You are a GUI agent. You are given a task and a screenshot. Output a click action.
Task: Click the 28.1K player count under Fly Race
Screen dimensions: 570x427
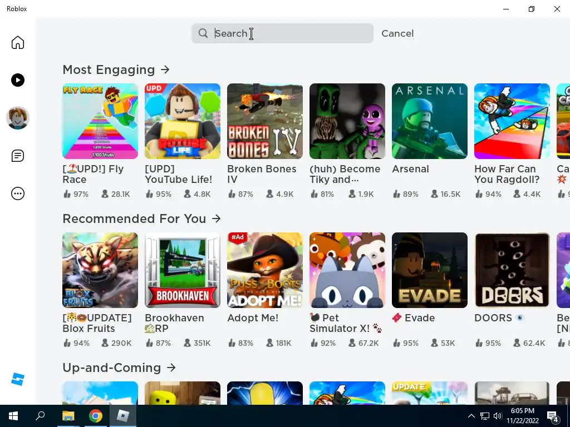coord(116,194)
